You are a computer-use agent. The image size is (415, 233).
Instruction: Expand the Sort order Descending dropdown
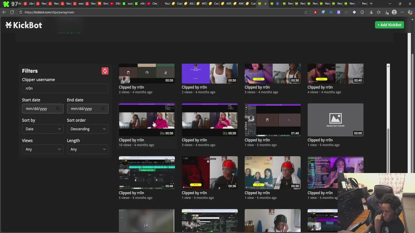coord(88,129)
